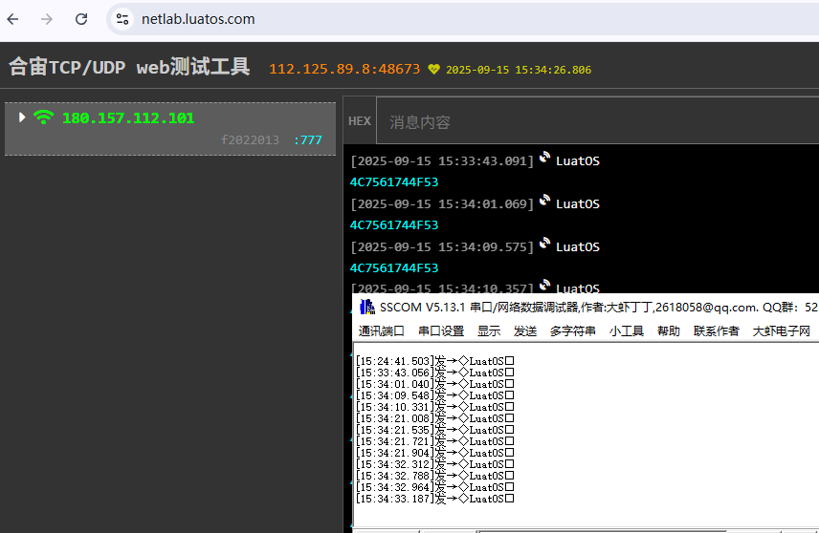Expand the 180.157.112.101 client entry
The image size is (819, 533).
point(21,117)
